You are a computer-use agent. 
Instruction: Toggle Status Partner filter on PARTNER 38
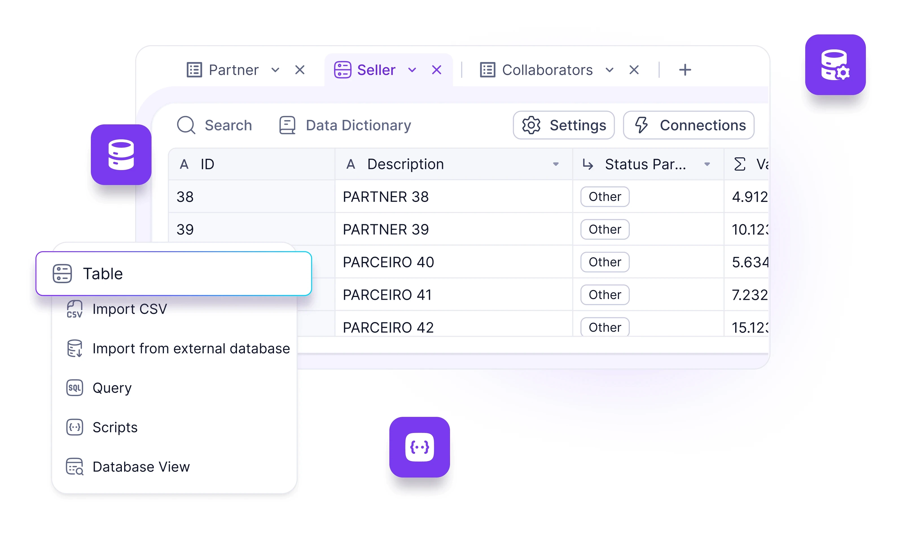604,196
